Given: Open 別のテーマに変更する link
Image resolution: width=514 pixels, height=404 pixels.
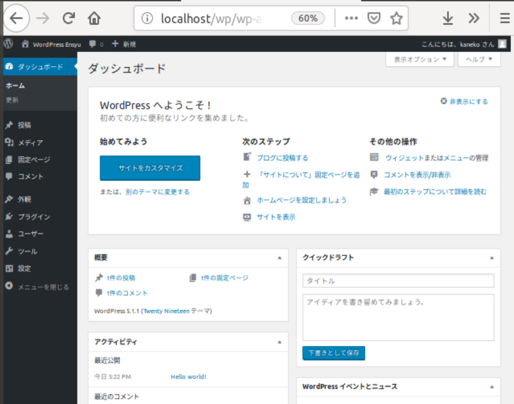Looking at the screenshot, I should pyautogui.click(x=158, y=192).
